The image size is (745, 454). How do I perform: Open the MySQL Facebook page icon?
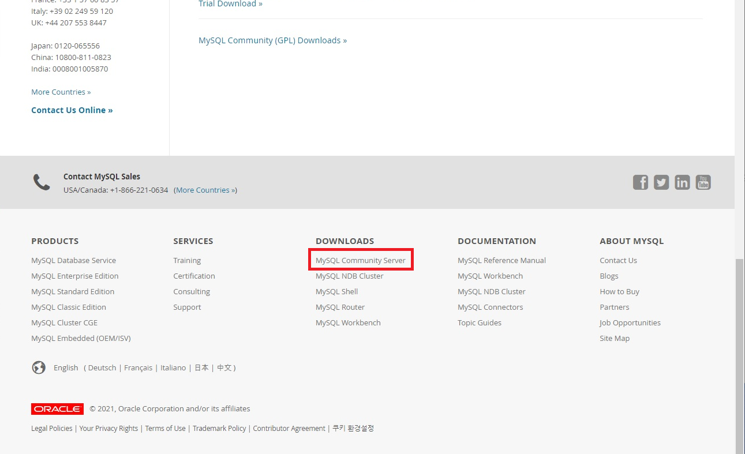641,182
